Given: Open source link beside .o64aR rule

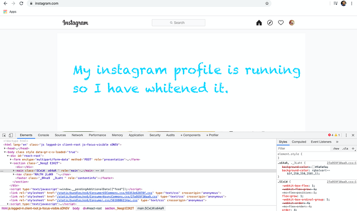Looking at the screenshot, I should (x=342, y=163).
